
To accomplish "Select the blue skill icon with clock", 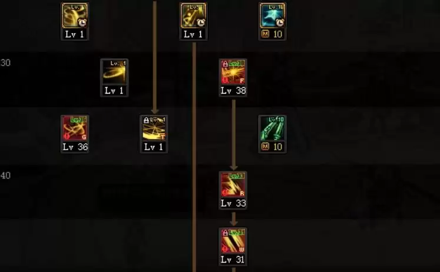I will (272, 15).
